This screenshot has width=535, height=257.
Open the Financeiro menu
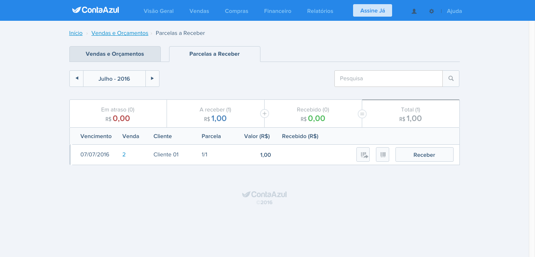[277, 11]
